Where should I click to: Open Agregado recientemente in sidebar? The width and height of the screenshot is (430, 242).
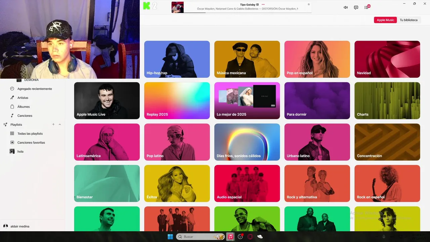[x=35, y=89]
